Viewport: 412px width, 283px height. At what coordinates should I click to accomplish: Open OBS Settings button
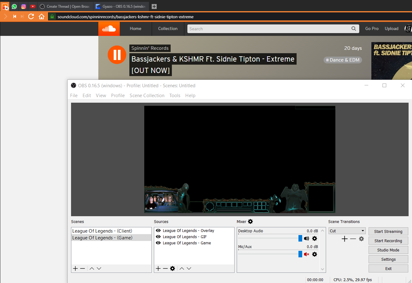(x=388, y=259)
